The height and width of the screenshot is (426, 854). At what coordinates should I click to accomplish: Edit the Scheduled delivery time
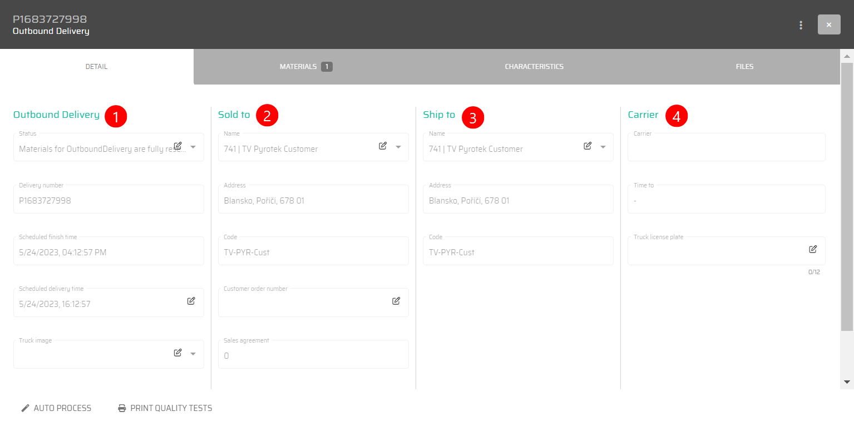pyautogui.click(x=191, y=300)
